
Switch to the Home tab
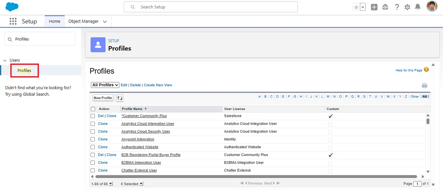coord(55,21)
